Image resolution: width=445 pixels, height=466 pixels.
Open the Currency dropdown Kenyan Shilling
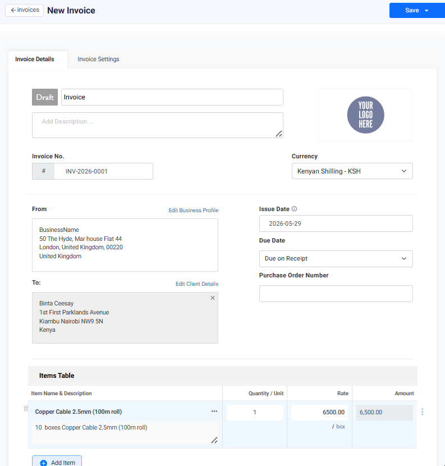352,171
